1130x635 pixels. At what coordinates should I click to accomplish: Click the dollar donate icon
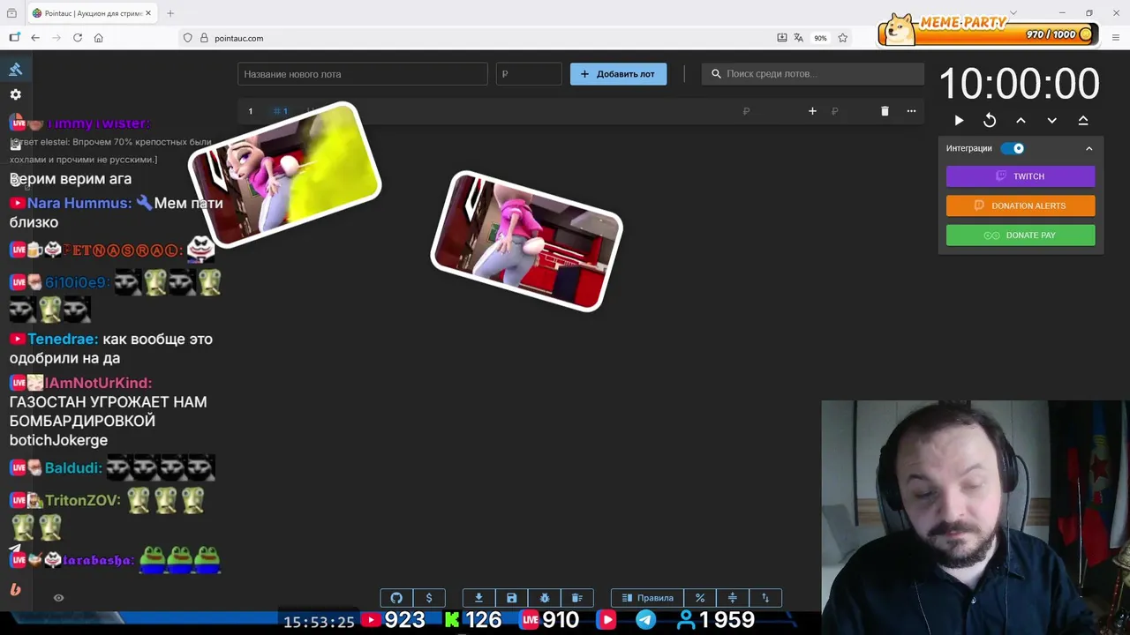[429, 598]
